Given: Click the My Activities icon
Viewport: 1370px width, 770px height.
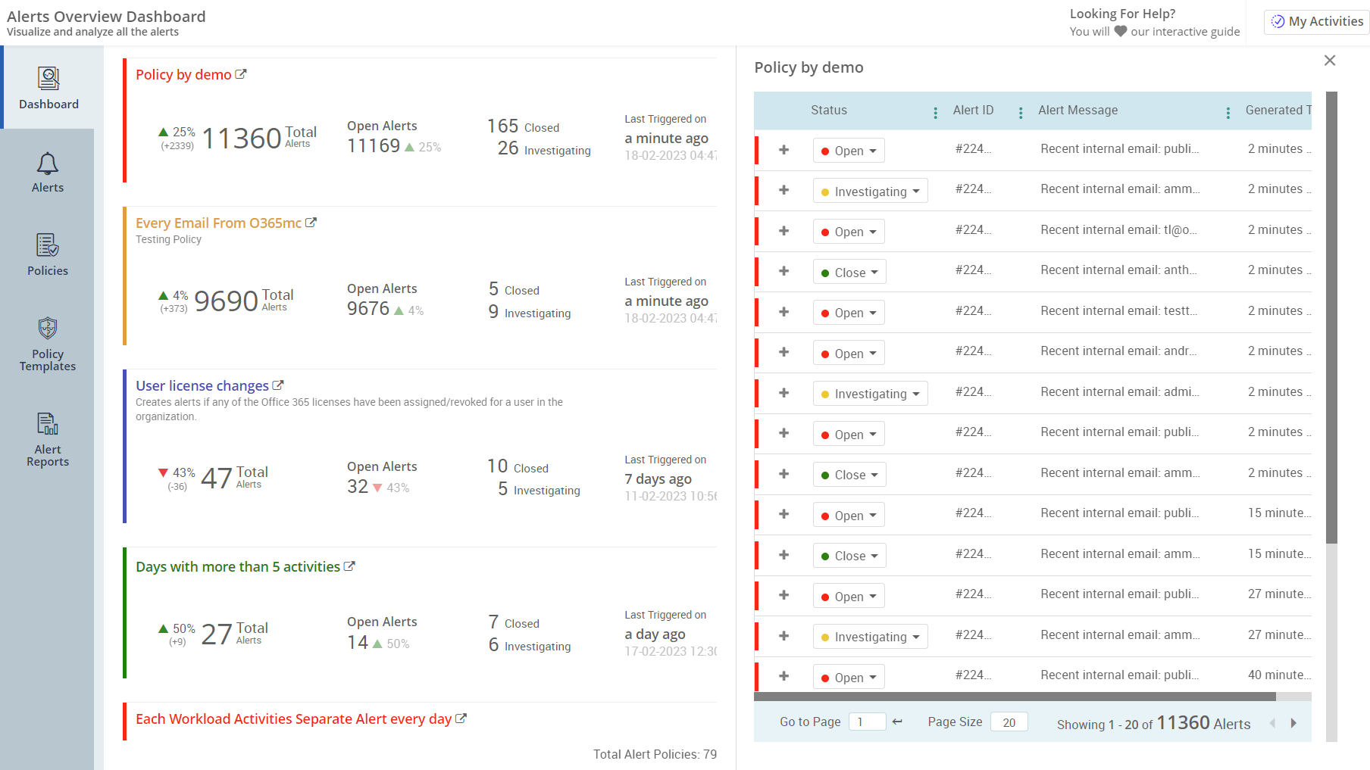Looking at the screenshot, I should [x=1278, y=21].
